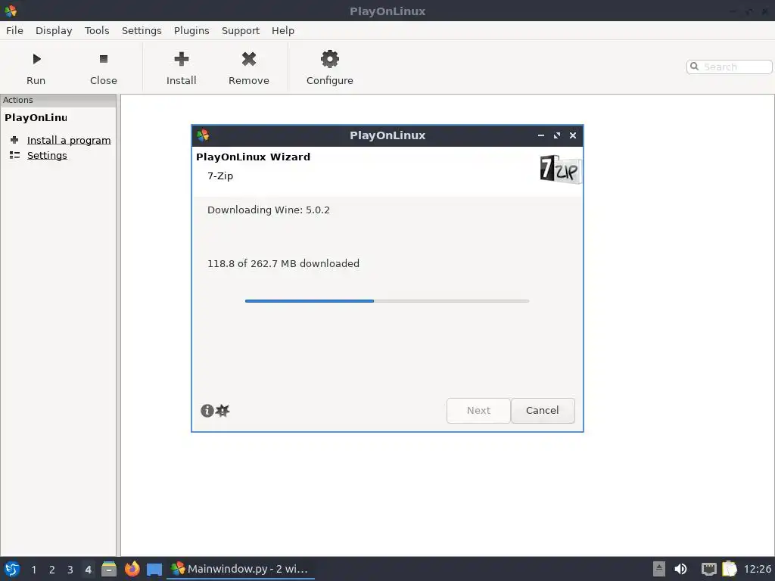Viewport: 775px width, 581px height.
Task: Click wizard title bar PlayOnLinux icon
Action: tap(203, 135)
